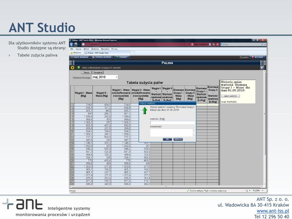Viewport: 292px width, 219px height.
Task: Go to Strona główna
Action: pos(102,57)
